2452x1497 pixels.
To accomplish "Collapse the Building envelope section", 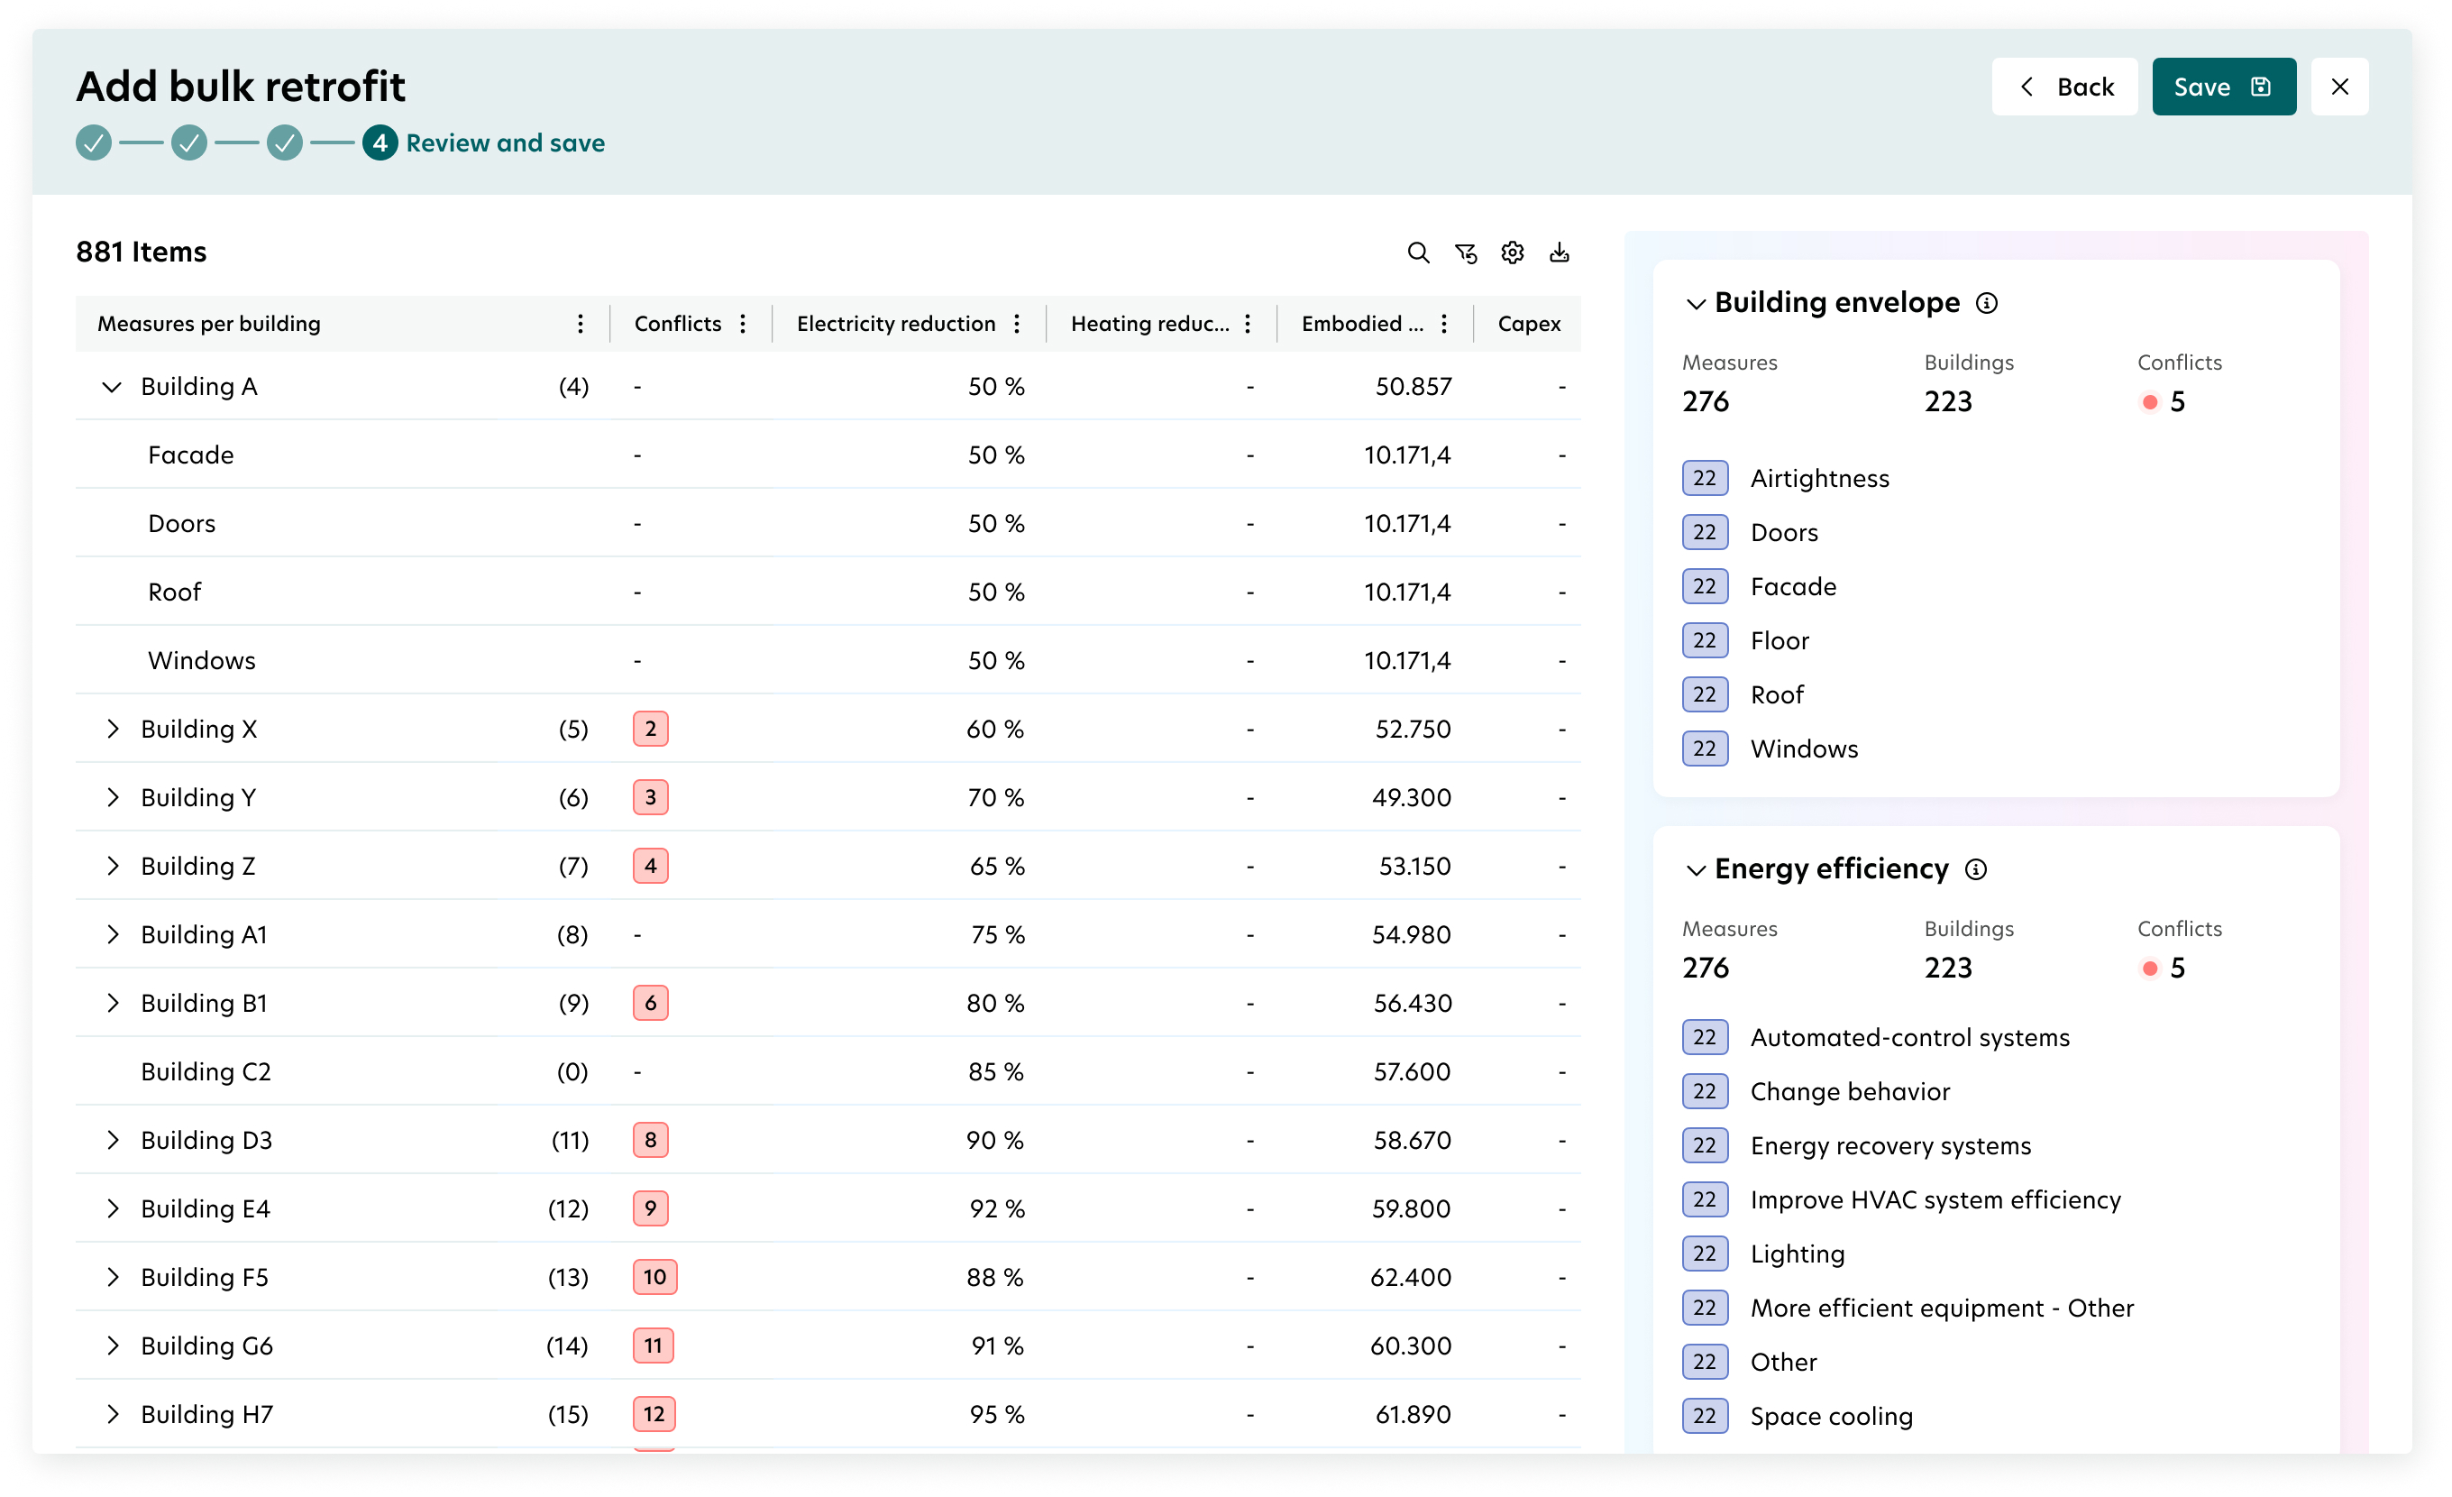I will pos(1696,304).
